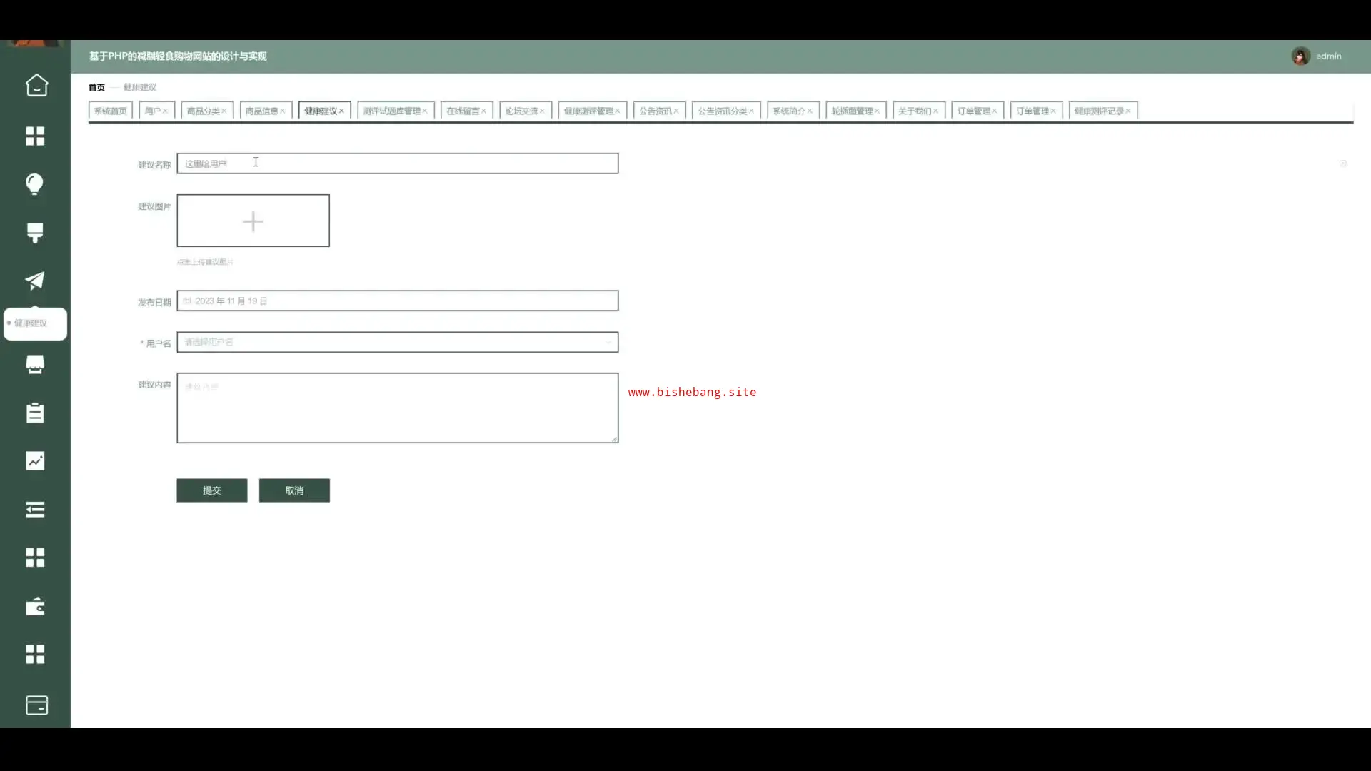Screen dimensions: 1371x771
Task: Click the paper plane sidebar icon
Action: click(35, 281)
